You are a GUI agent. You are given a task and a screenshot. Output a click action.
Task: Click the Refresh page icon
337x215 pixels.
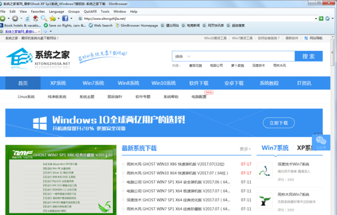pos(28,19)
